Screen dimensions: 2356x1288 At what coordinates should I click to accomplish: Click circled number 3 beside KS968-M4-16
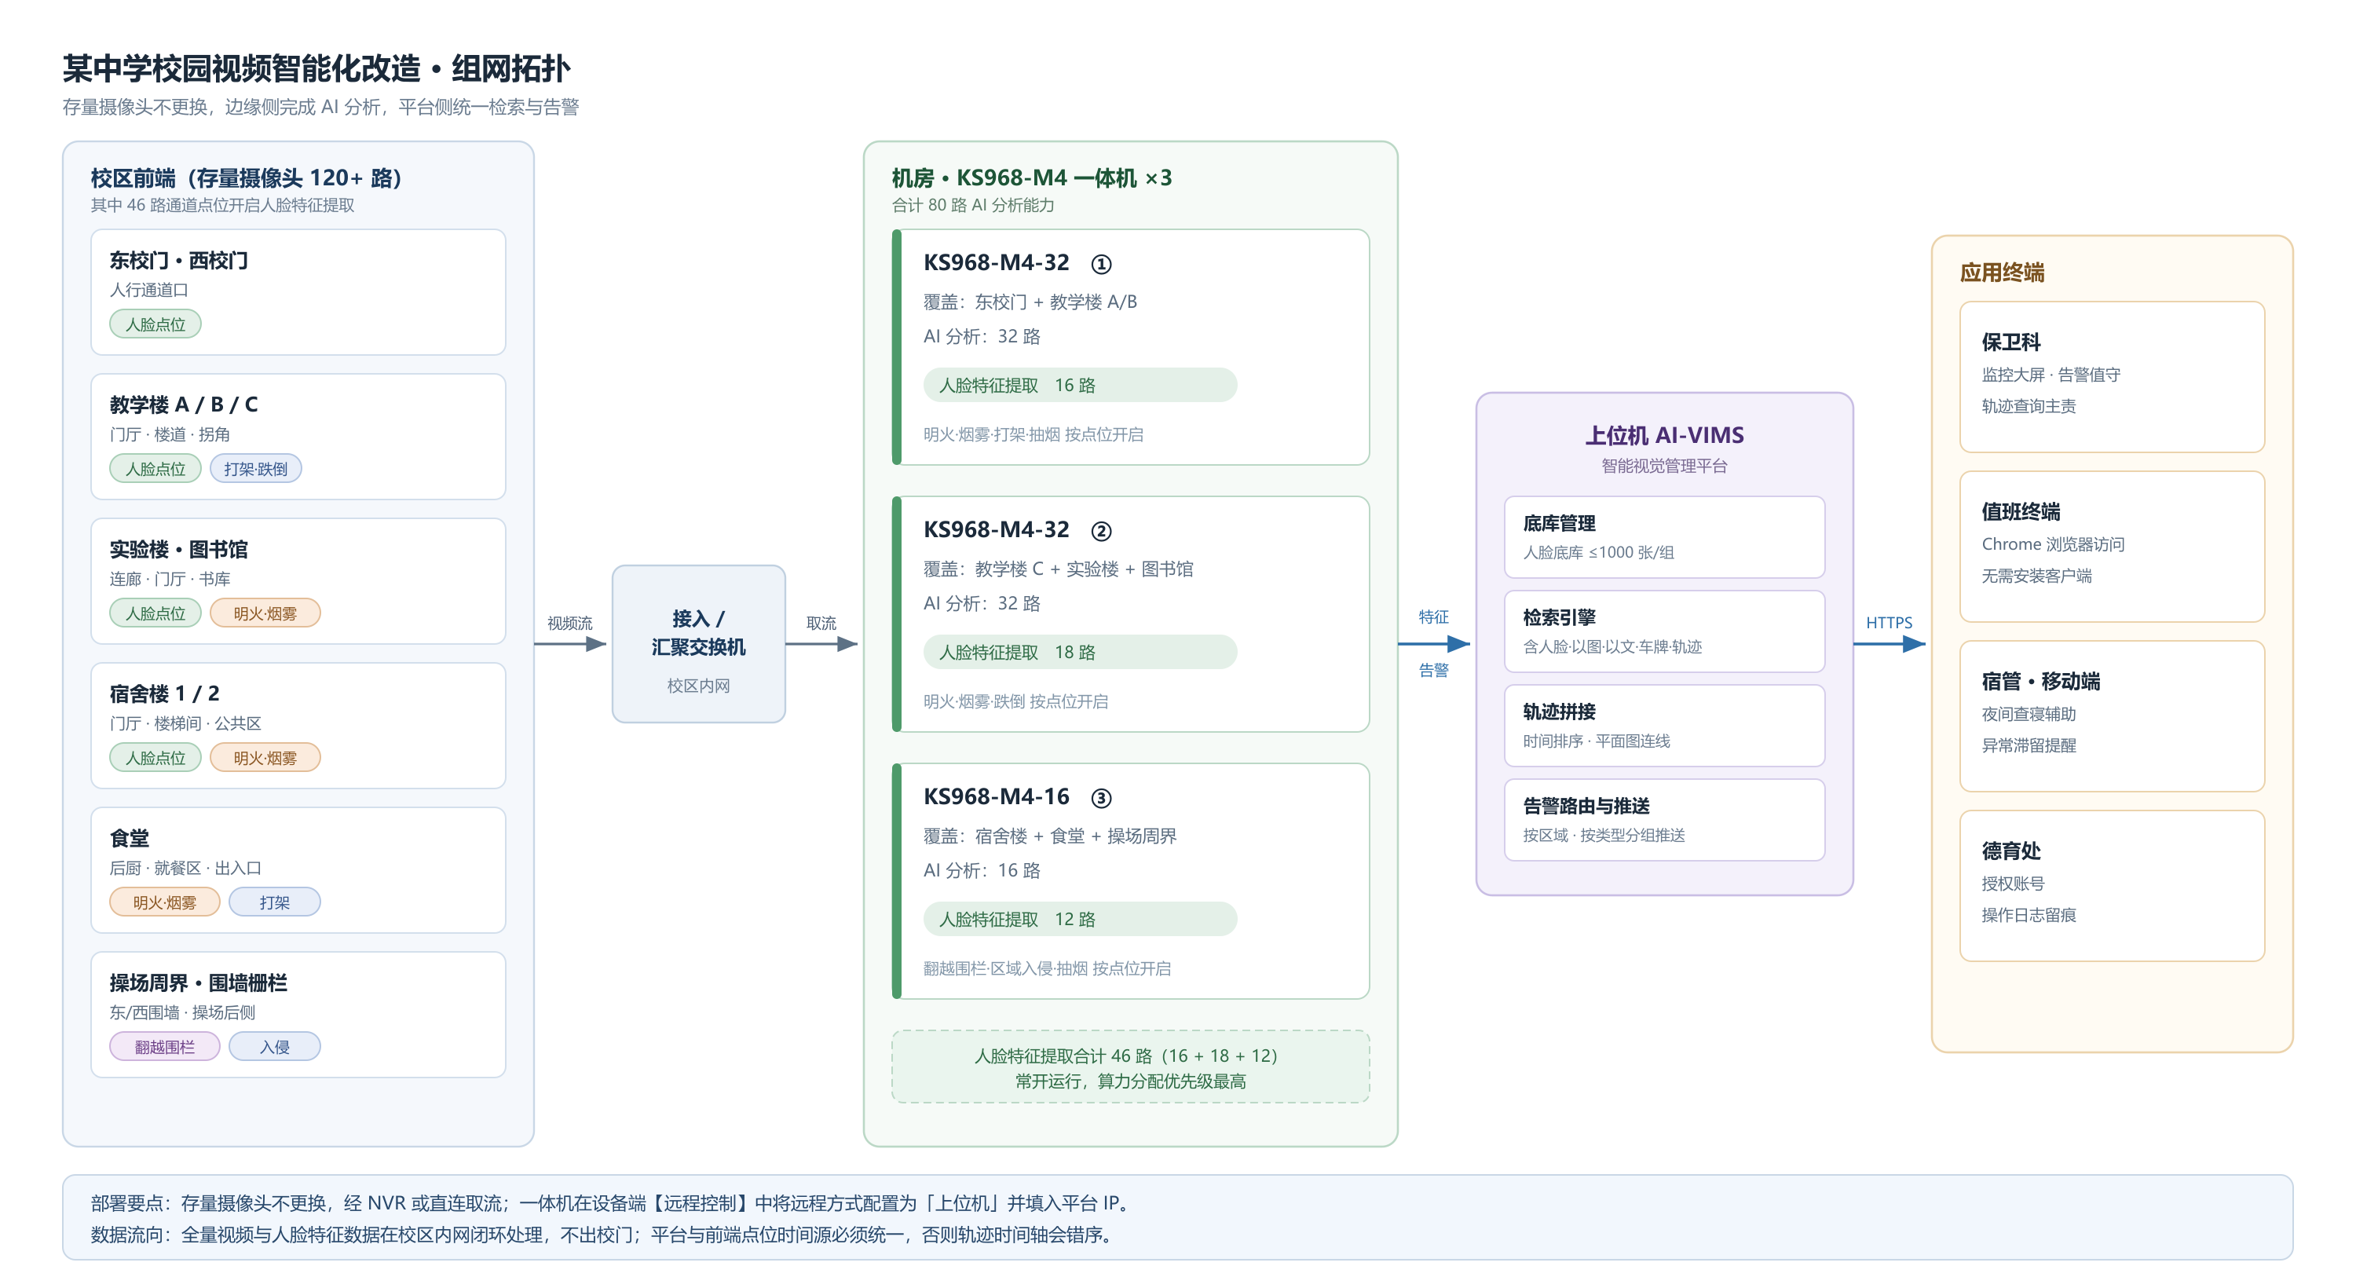coord(1101,799)
